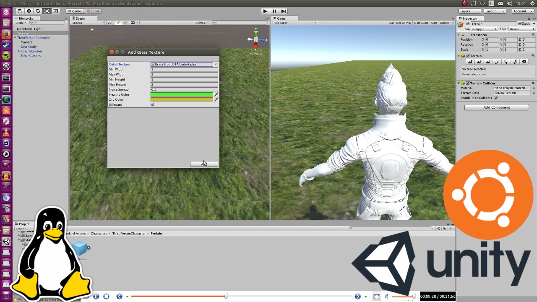
Task: Disable the Terrain Collider component checkbox
Action: point(468,83)
